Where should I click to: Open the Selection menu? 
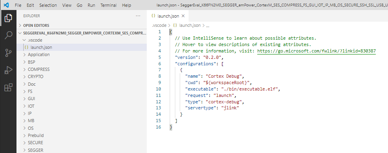(x=48, y=5)
